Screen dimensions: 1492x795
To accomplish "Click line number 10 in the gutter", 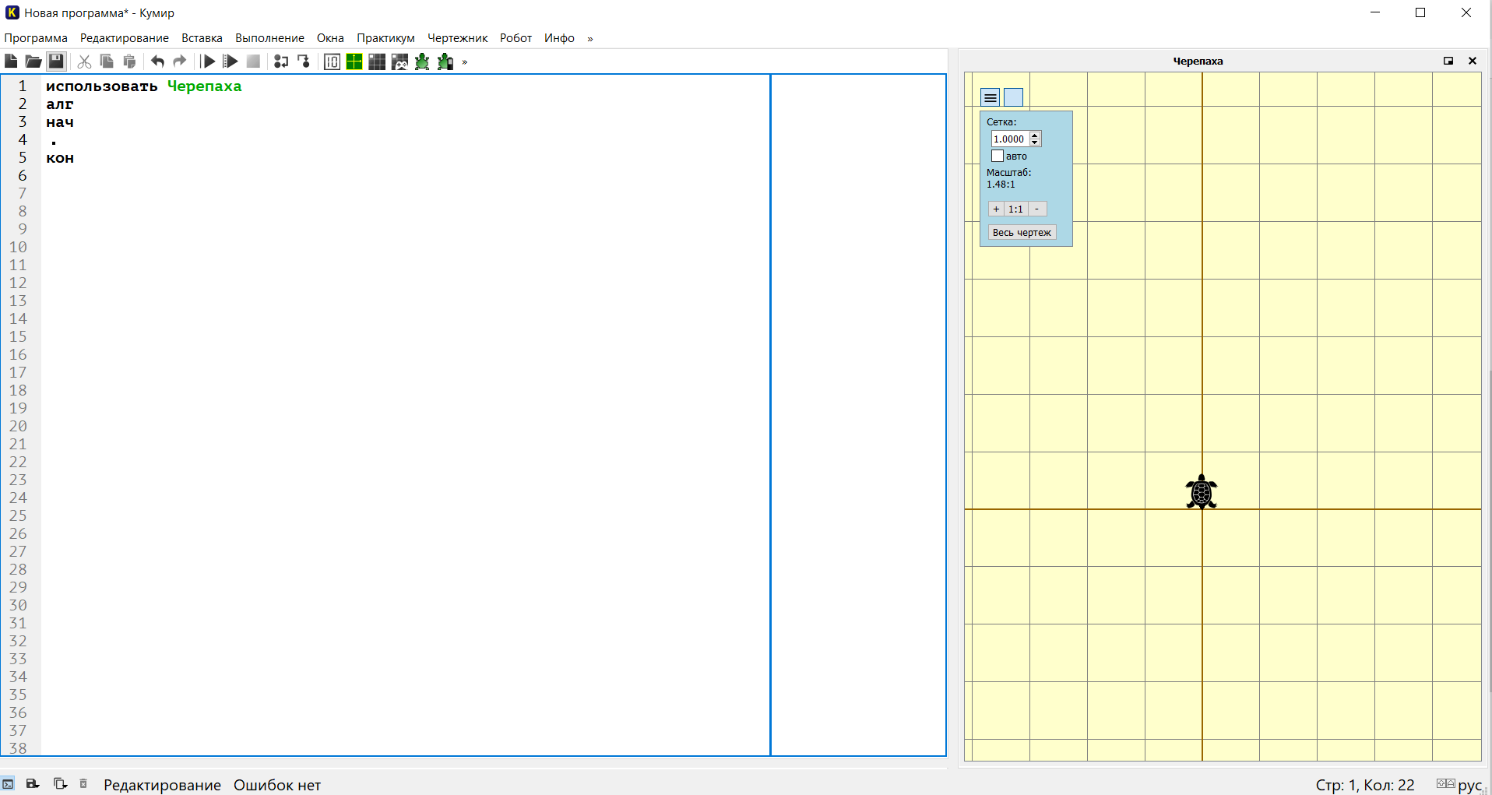I will pos(18,247).
